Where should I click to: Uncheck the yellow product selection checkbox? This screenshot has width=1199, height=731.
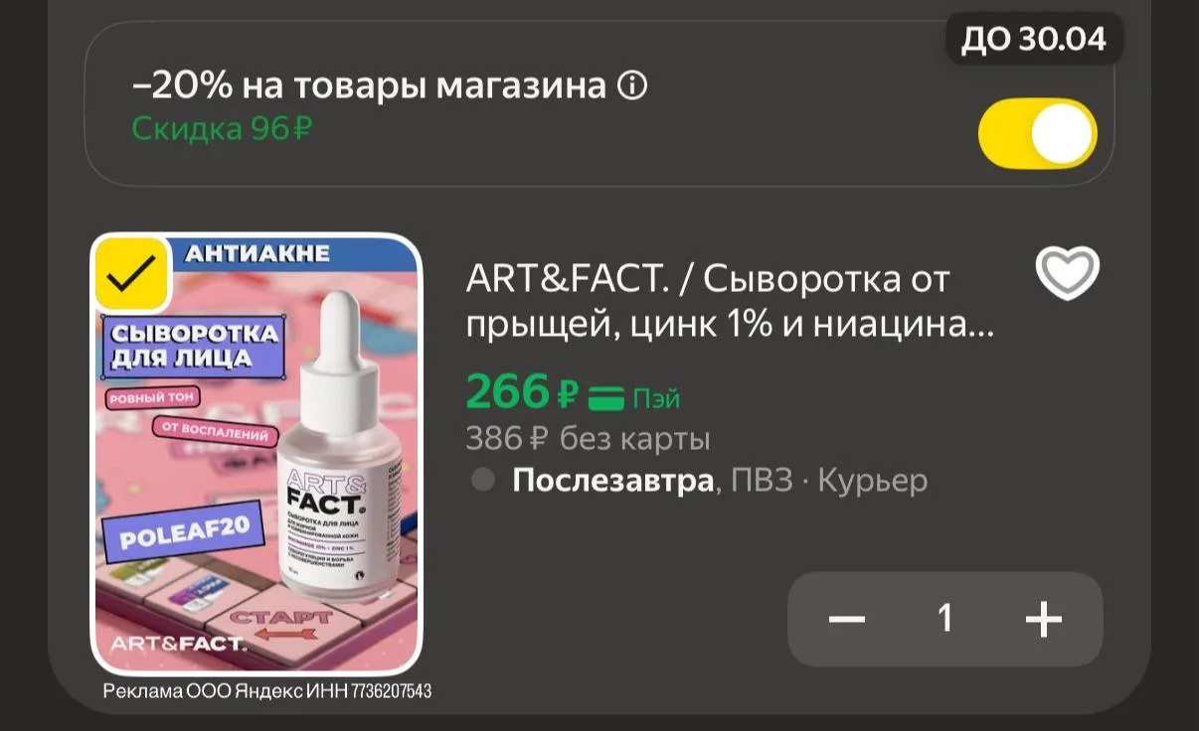click(x=131, y=273)
